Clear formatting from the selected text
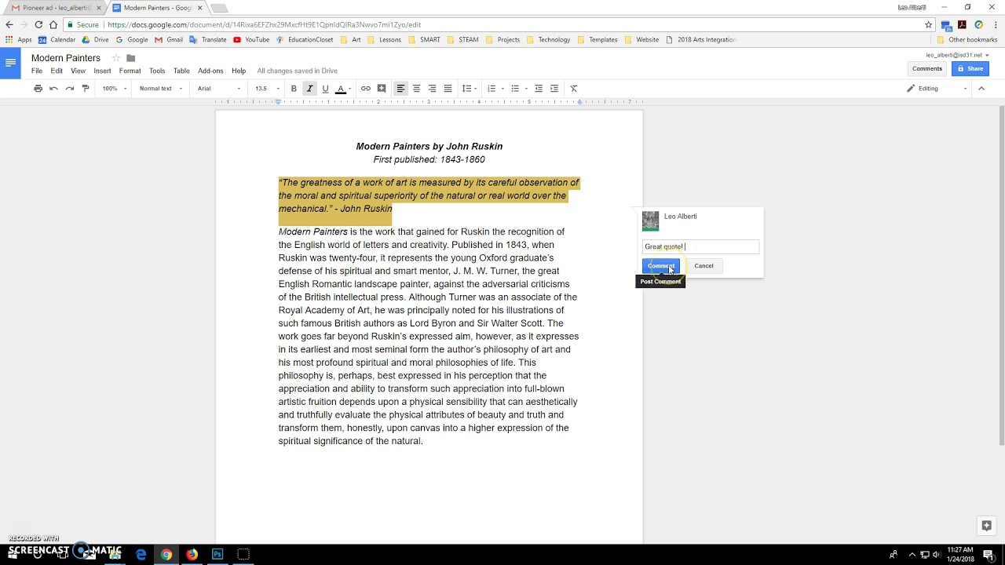The width and height of the screenshot is (1005, 565). tap(574, 89)
